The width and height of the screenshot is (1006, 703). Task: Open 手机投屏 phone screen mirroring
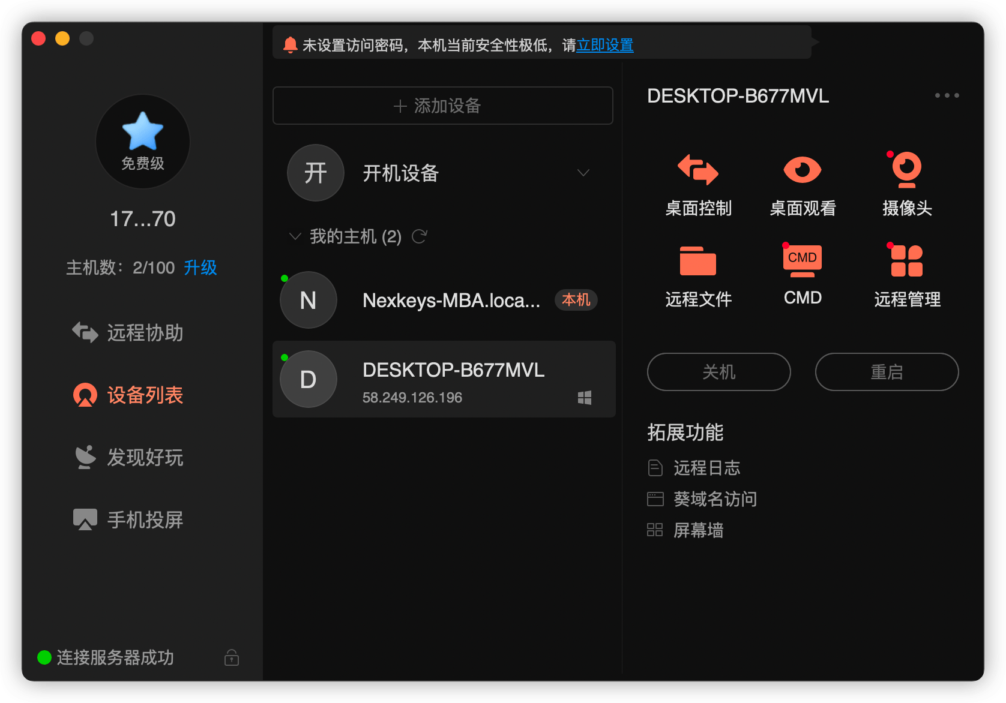pyautogui.click(x=127, y=519)
